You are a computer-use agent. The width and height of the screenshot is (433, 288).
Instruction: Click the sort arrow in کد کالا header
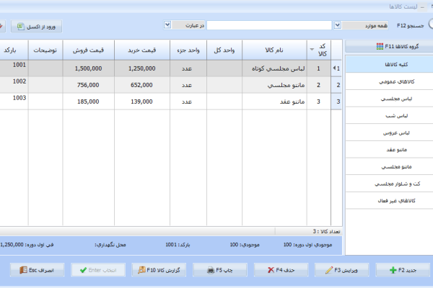(x=312, y=50)
